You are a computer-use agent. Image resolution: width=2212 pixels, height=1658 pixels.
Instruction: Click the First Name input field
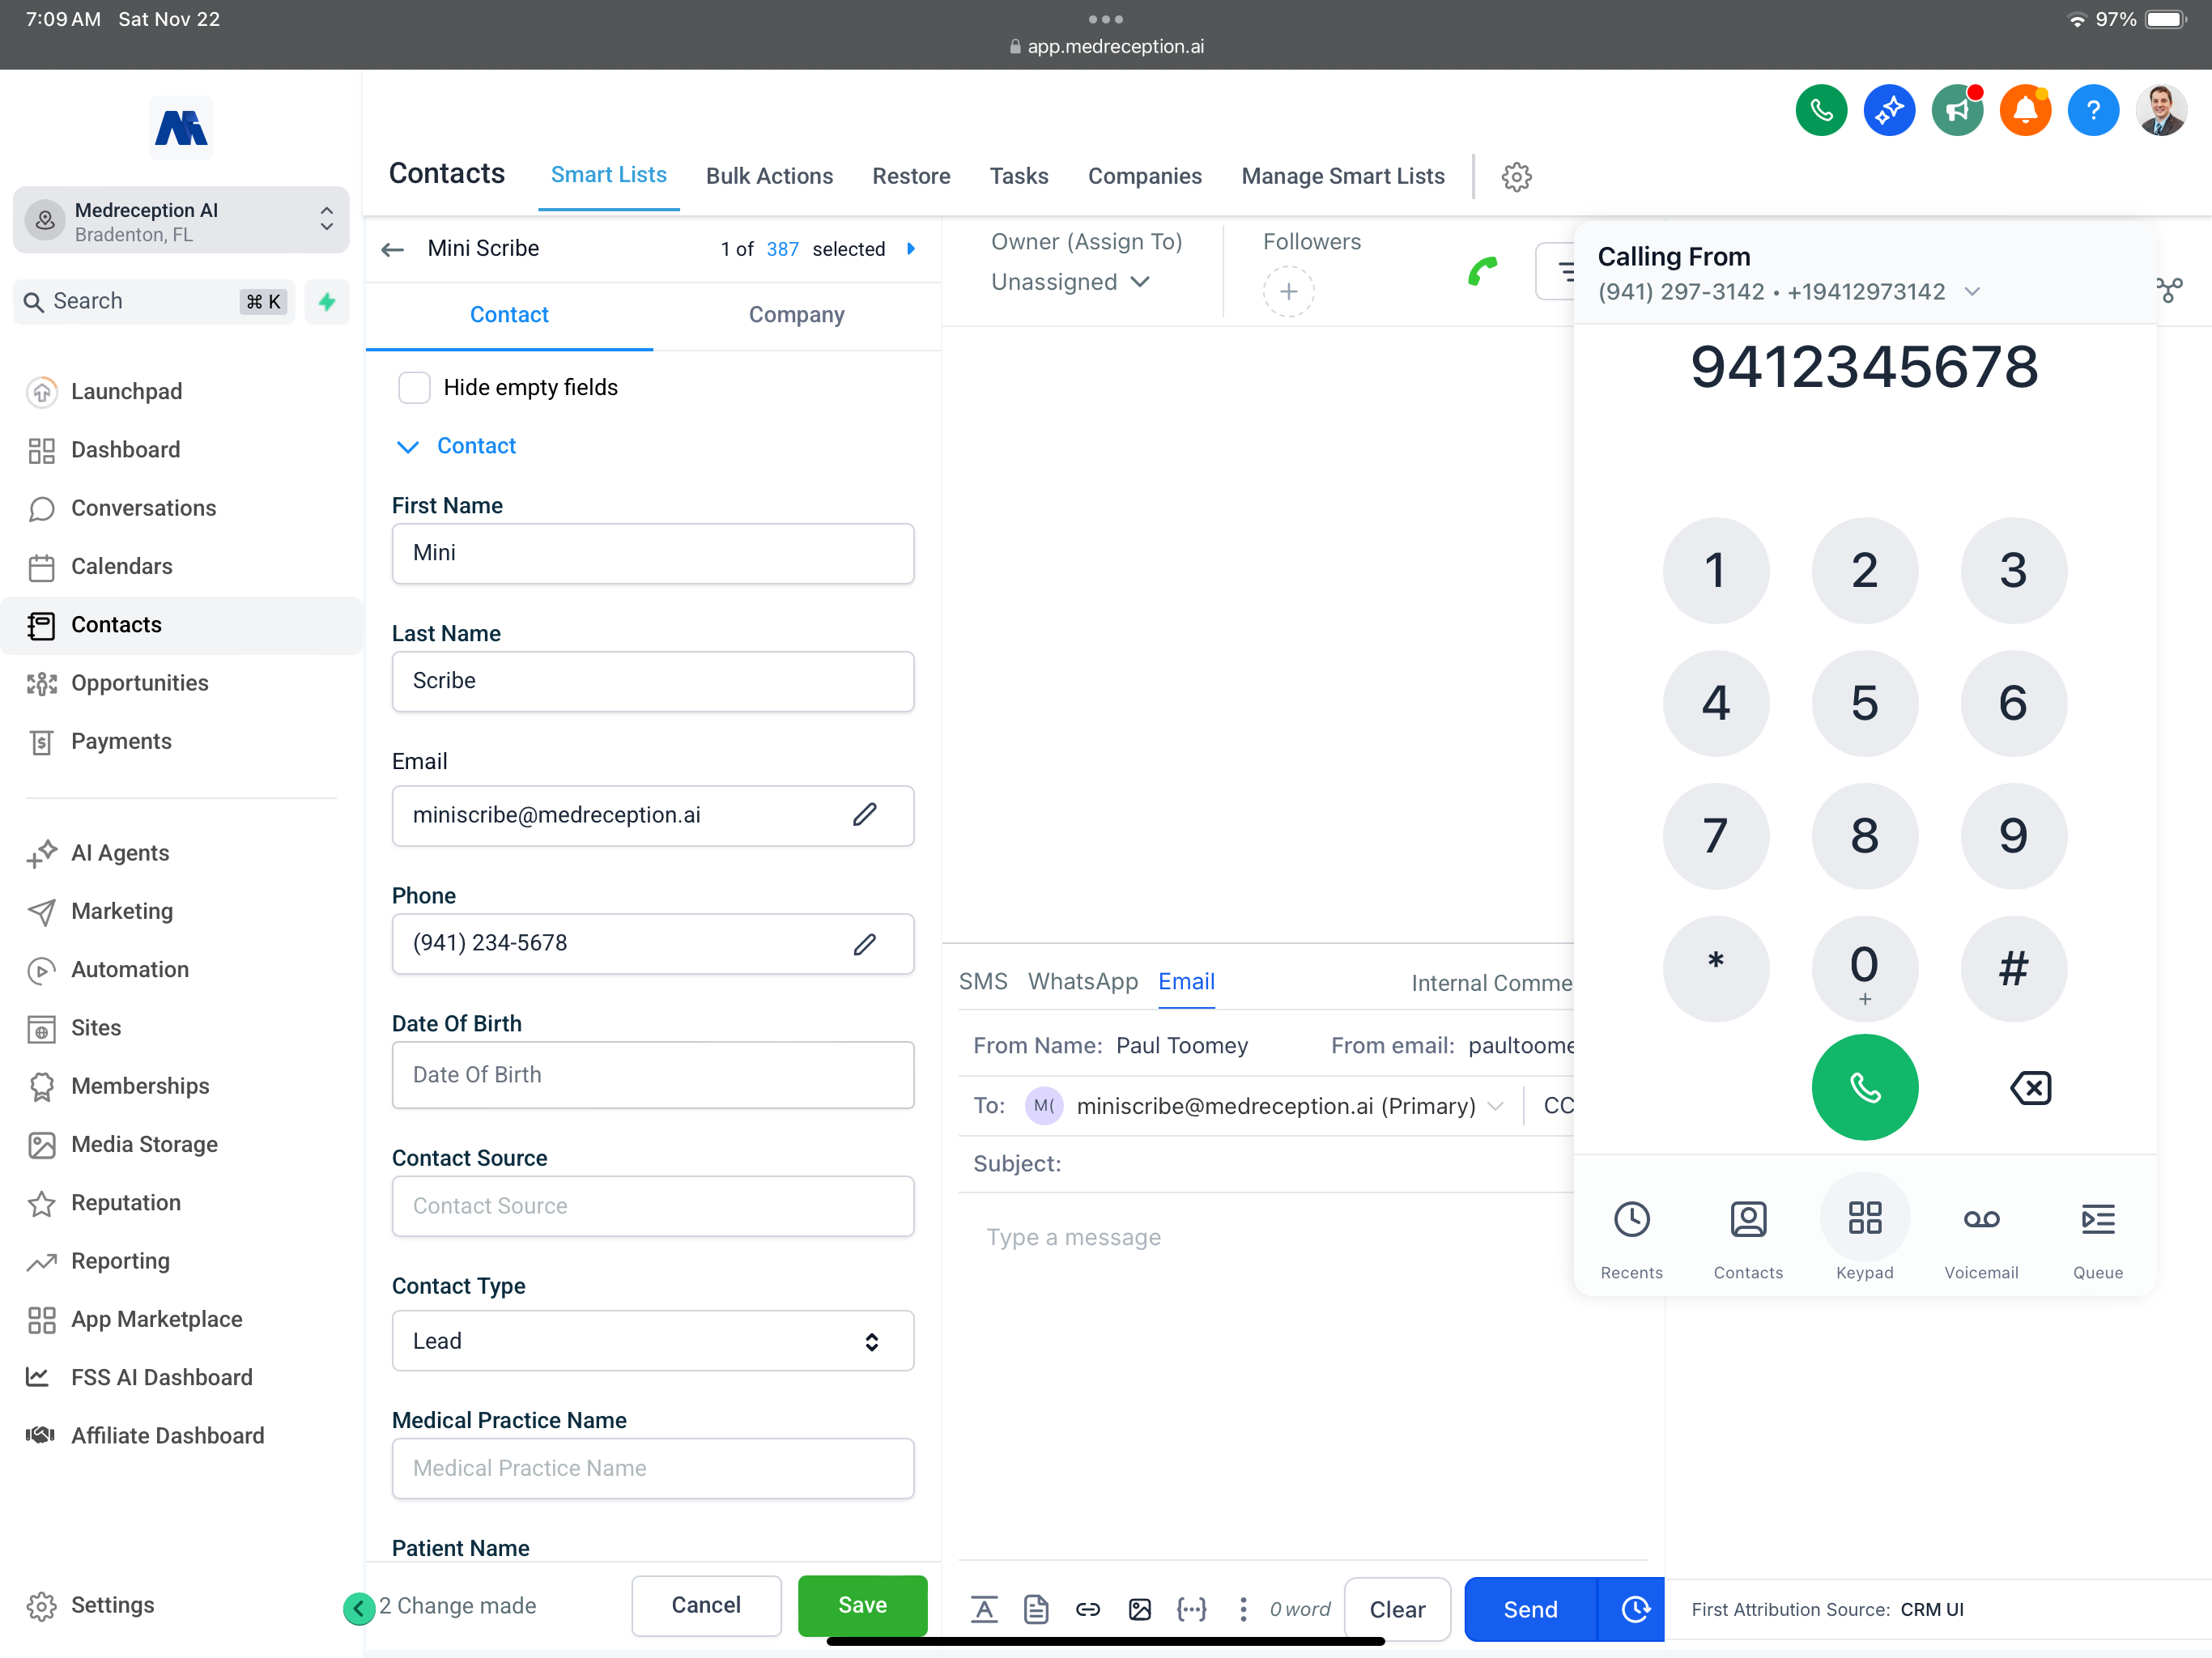[653, 554]
